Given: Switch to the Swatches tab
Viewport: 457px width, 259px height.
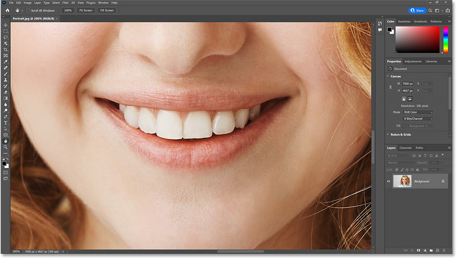Looking at the screenshot, I should pyautogui.click(x=404, y=21).
